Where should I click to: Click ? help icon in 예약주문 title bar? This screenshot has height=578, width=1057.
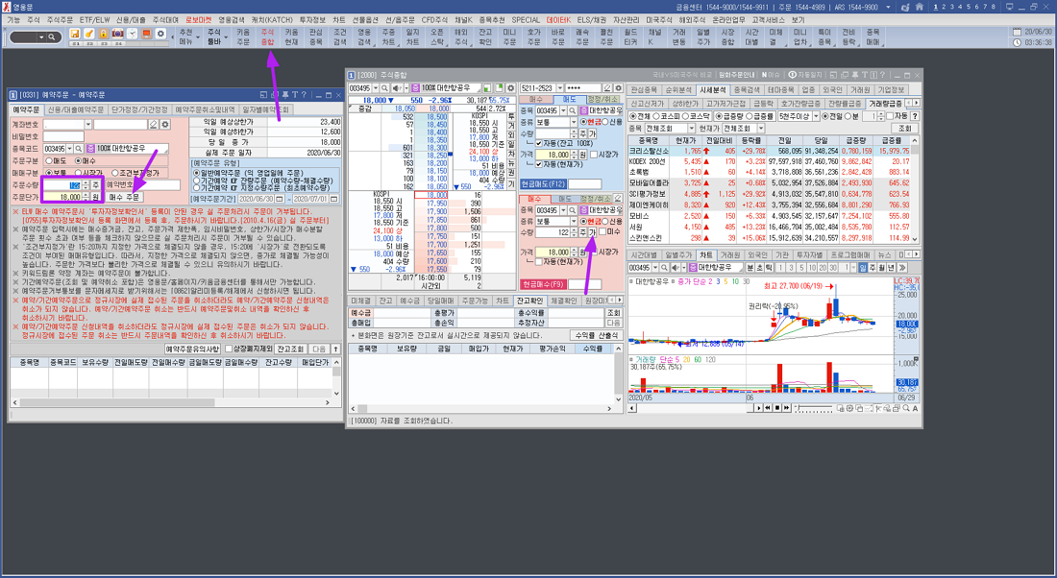tap(304, 95)
